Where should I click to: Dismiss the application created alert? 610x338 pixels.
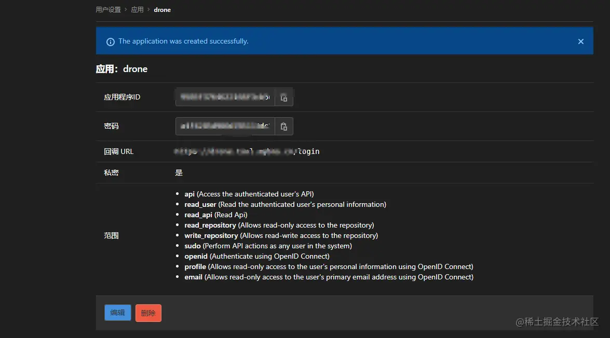coord(581,41)
